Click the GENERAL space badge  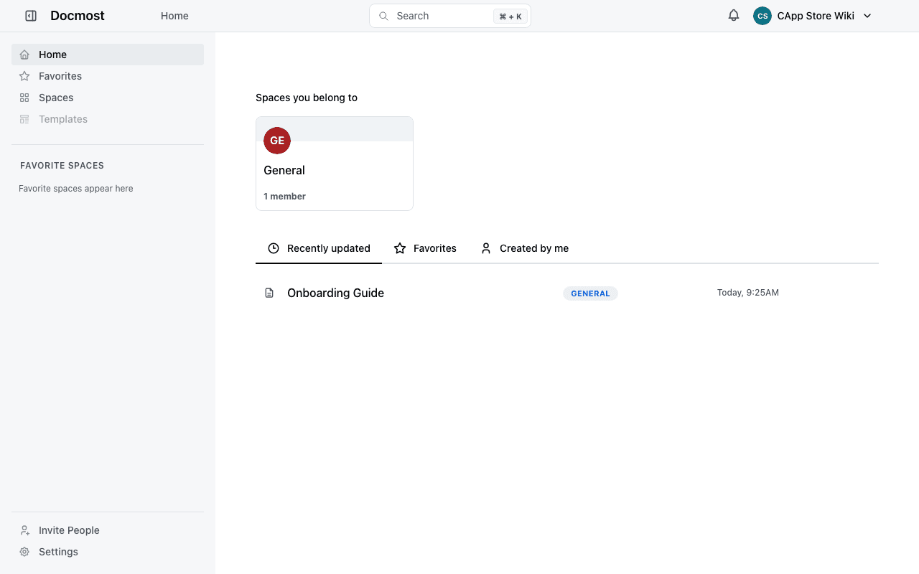(590, 293)
